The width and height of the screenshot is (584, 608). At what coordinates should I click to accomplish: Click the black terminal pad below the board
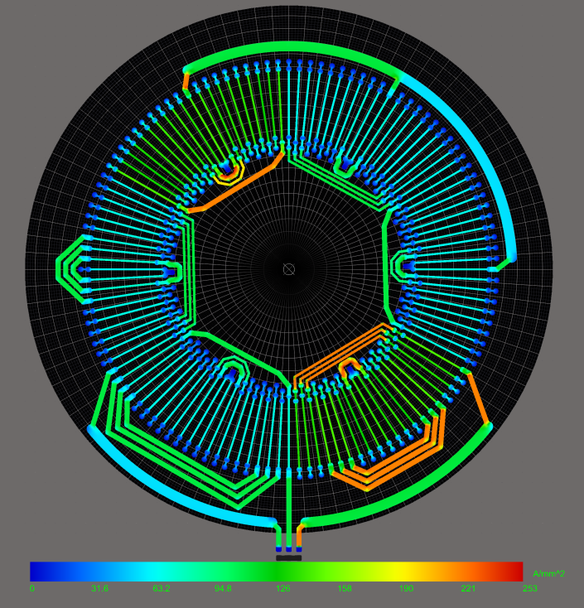[288, 557]
